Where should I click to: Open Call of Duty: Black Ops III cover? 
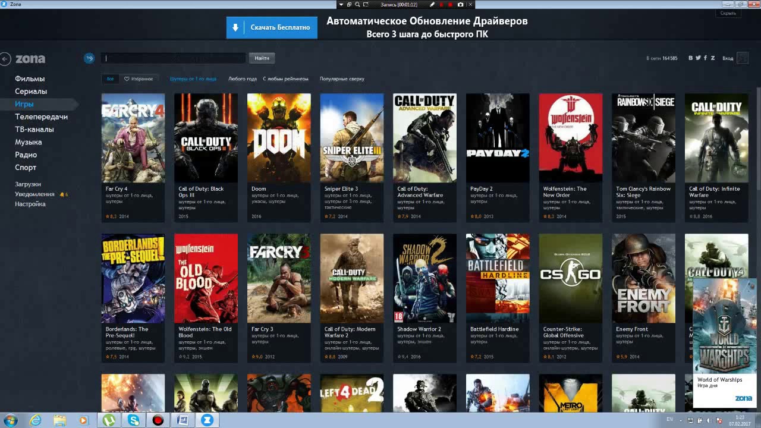point(206,138)
